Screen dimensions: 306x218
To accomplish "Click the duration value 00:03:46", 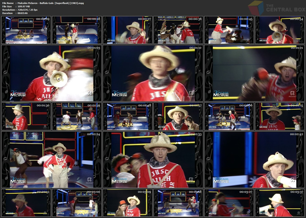I will click(23, 13).
